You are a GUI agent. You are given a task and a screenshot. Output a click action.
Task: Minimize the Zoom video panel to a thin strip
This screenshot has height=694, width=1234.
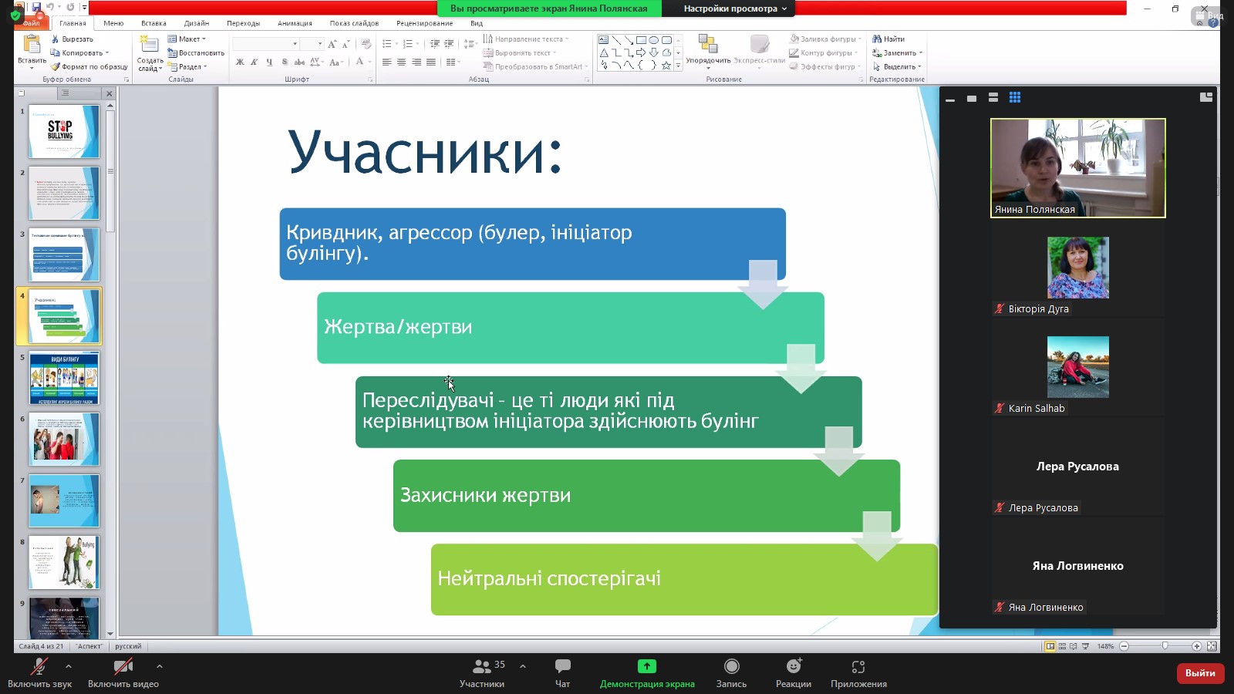coord(950,99)
